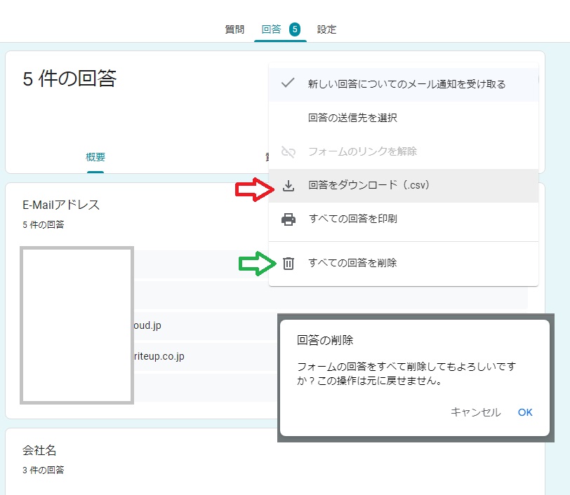
Task: Select the 回答 tab label
Action: click(271, 29)
